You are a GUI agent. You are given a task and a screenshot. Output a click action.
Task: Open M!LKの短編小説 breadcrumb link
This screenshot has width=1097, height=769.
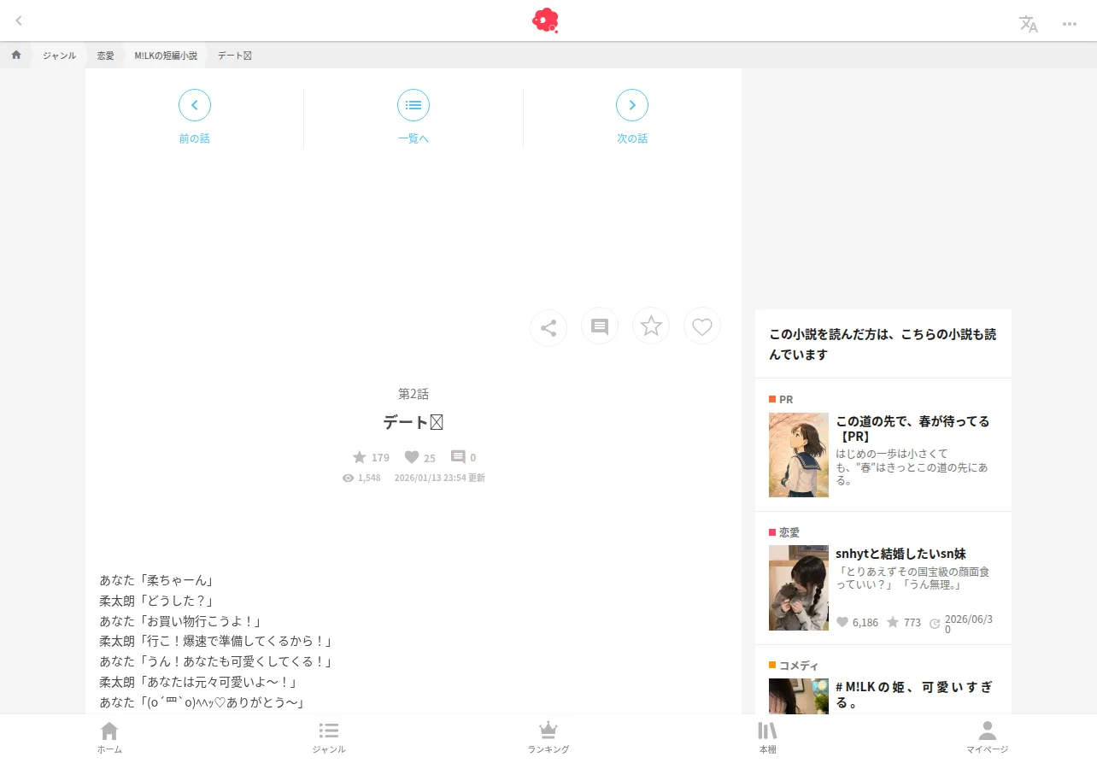[166, 56]
